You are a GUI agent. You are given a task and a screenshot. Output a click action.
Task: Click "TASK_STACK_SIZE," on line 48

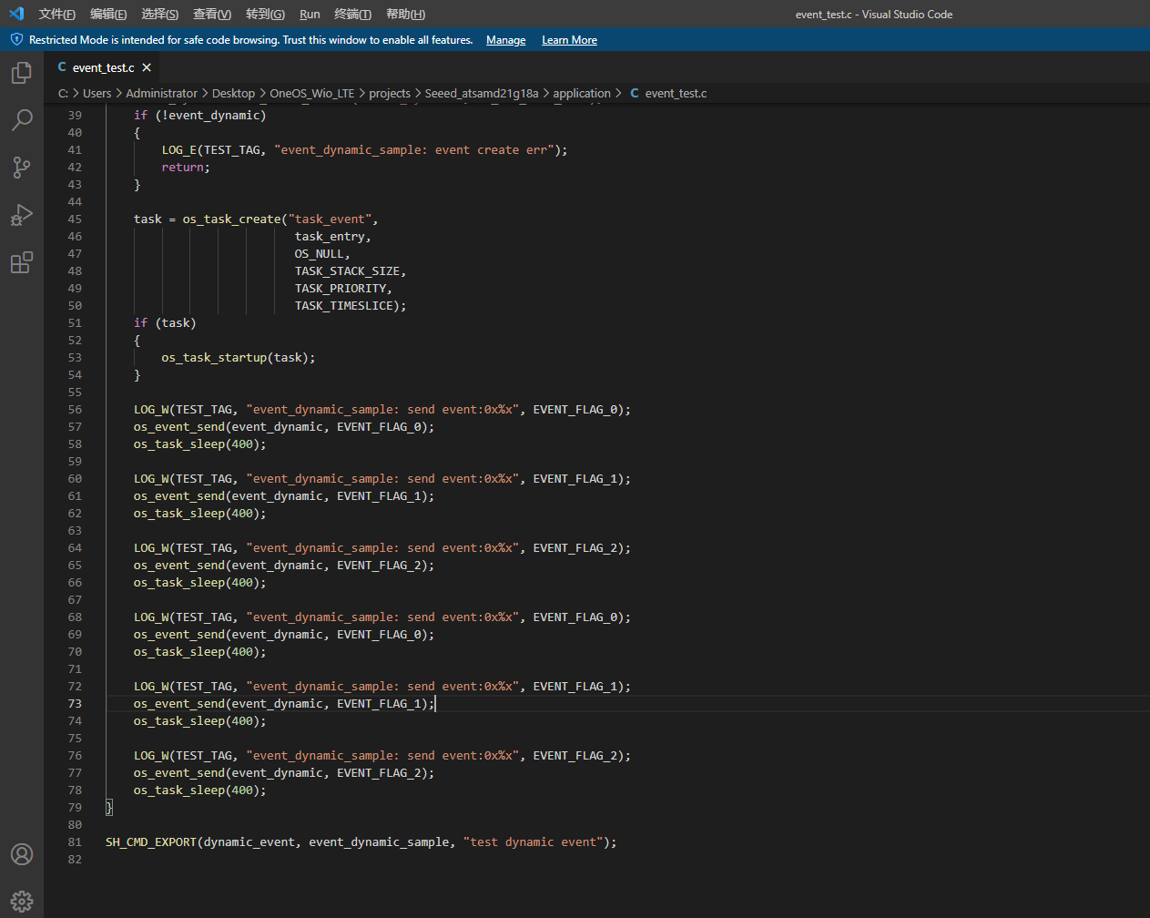351,271
